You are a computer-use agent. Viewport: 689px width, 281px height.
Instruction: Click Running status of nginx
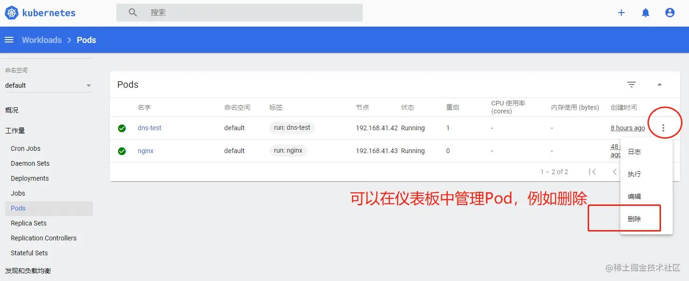pos(413,151)
